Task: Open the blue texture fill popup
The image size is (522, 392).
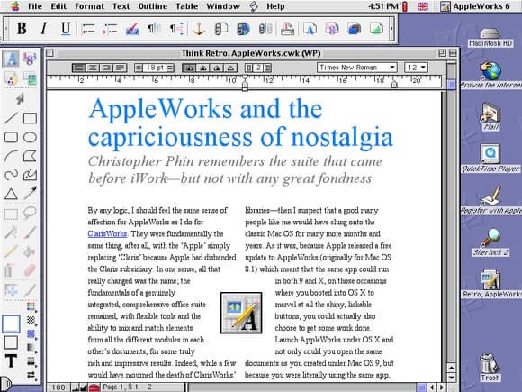Action: pos(31,334)
